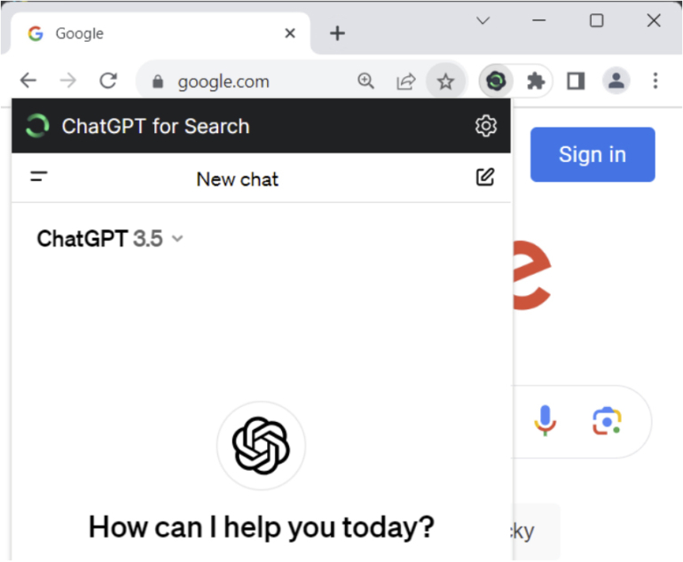Click the Sign in button
This screenshot has height=562, width=683.
click(593, 154)
